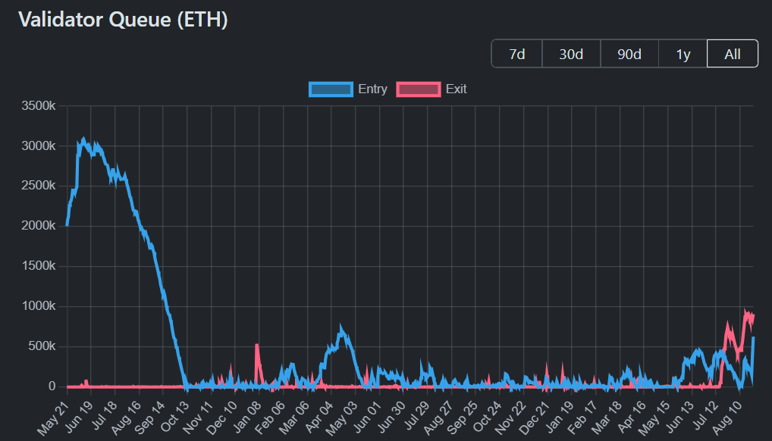This screenshot has width=772, height=441.
Task: Click the Entry bump peak near Apr 04
Action: [x=341, y=330]
